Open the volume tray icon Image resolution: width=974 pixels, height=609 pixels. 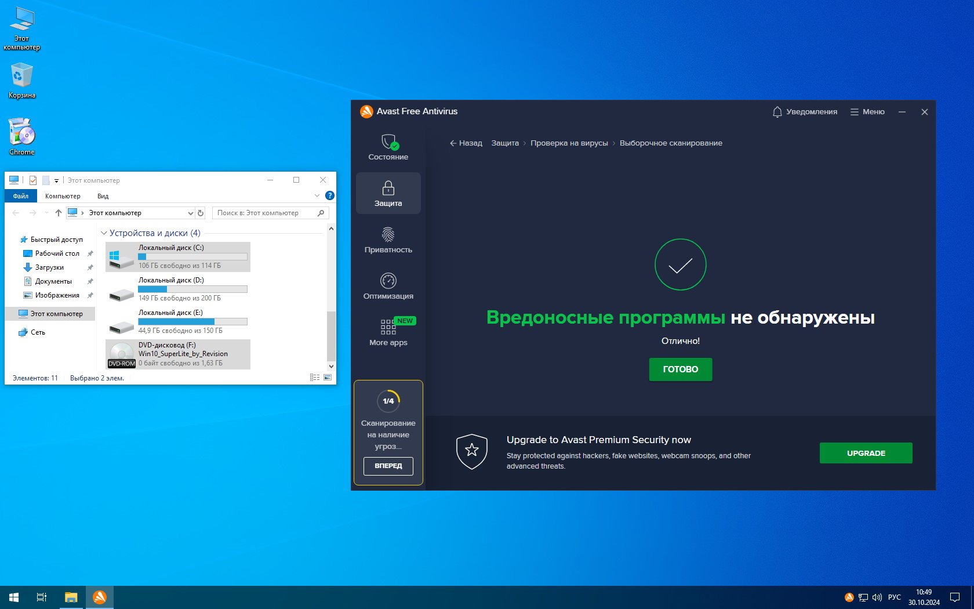click(877, 597)
